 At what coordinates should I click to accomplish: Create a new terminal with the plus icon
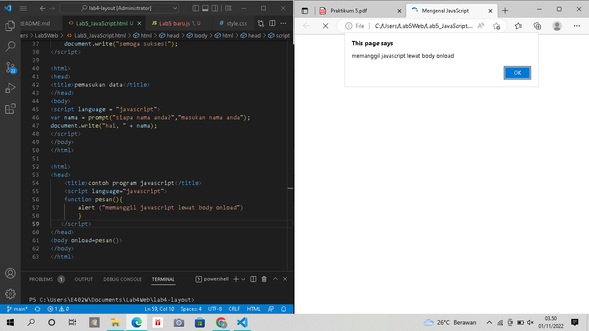click(x=236, y=279)
